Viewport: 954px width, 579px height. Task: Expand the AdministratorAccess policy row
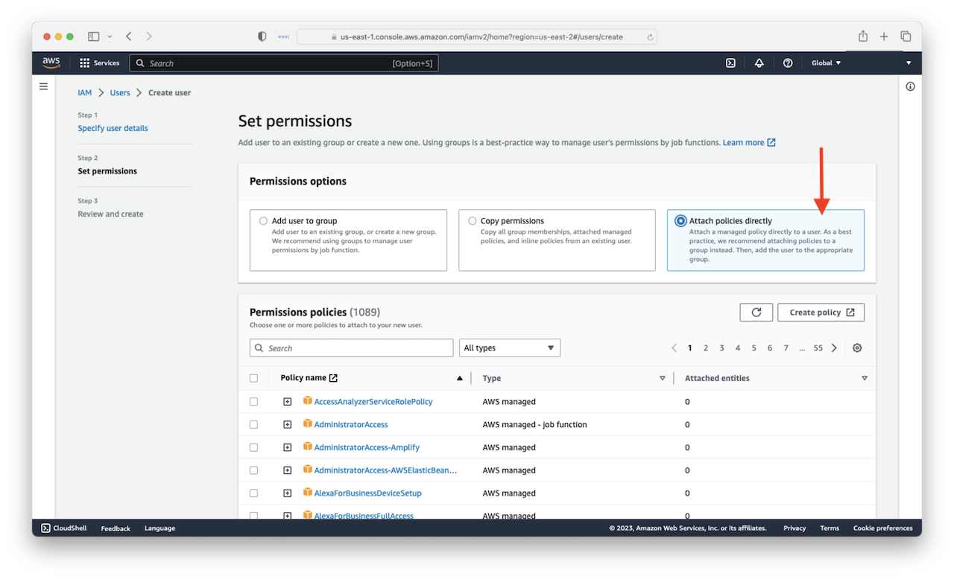click(x=287, y=424)
